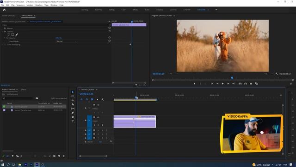Hide the Video 2 track output
296x167 pixels.
[x=98, y=105]
